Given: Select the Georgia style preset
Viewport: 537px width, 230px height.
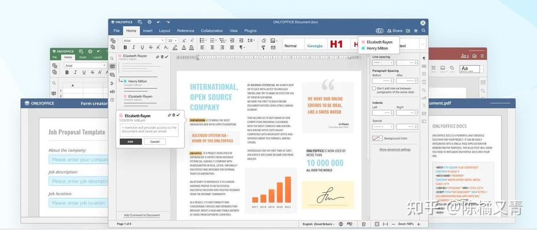Looking at the screenshot, I should point(315,46).
